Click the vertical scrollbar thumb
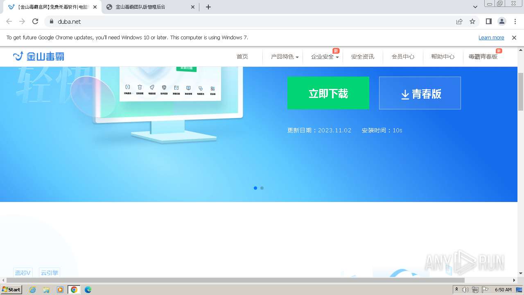 point(521,92)
